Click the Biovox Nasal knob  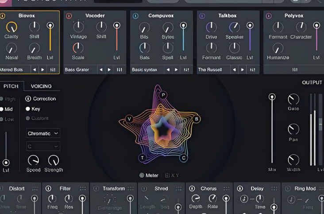[12, 48]
